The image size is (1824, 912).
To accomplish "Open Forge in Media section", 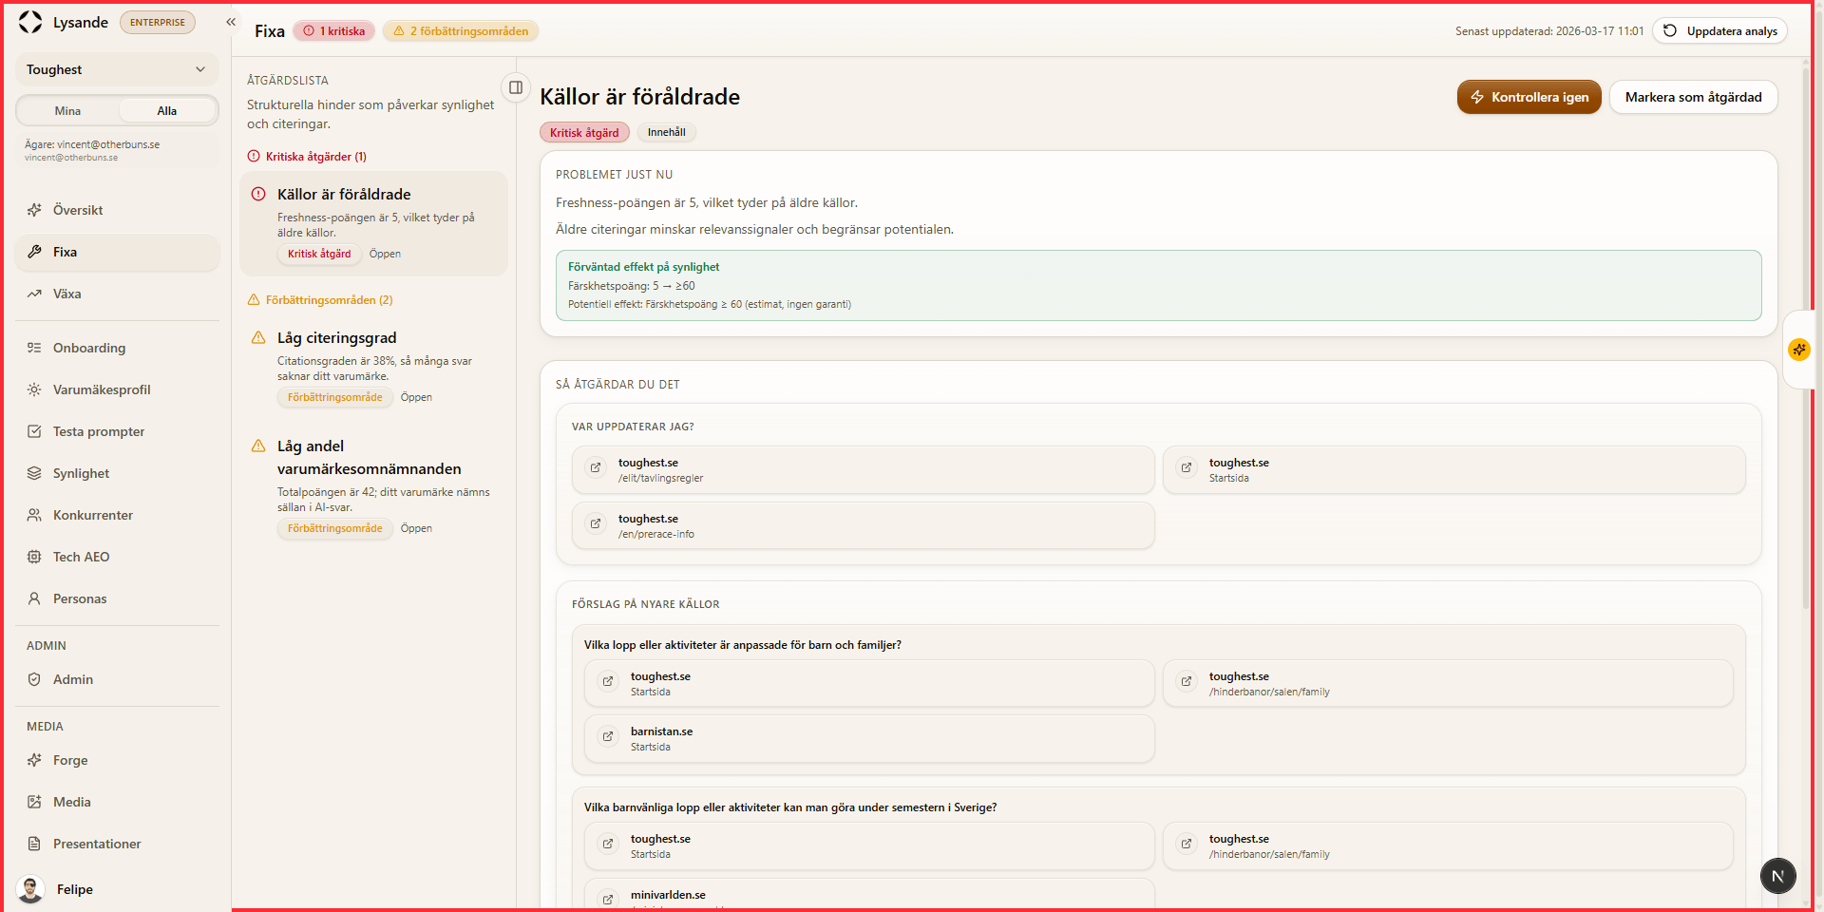I will (x=118, y=760).
